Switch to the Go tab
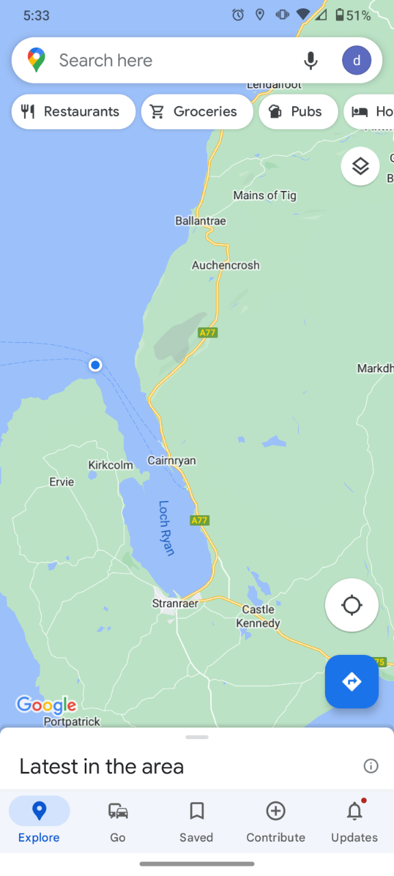 click(x=118, y=821)
